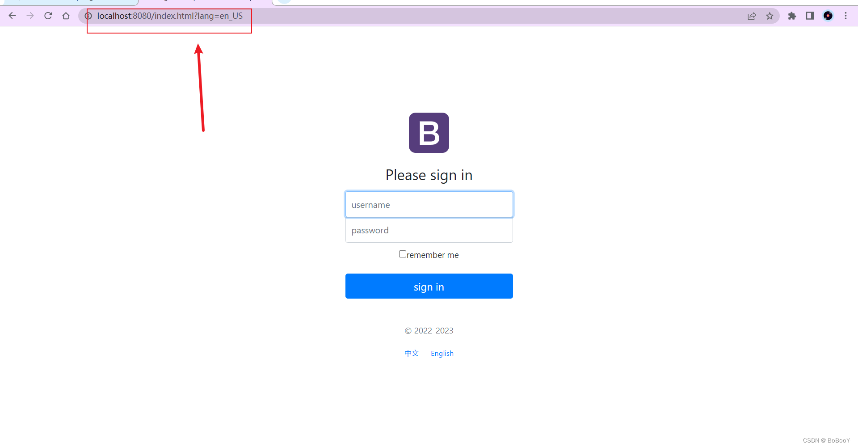The width and height of the screenshot is (858, 447).
Task: Toggle the browser side panel icon
Action: pyautogui.click(x=810, y=16)
